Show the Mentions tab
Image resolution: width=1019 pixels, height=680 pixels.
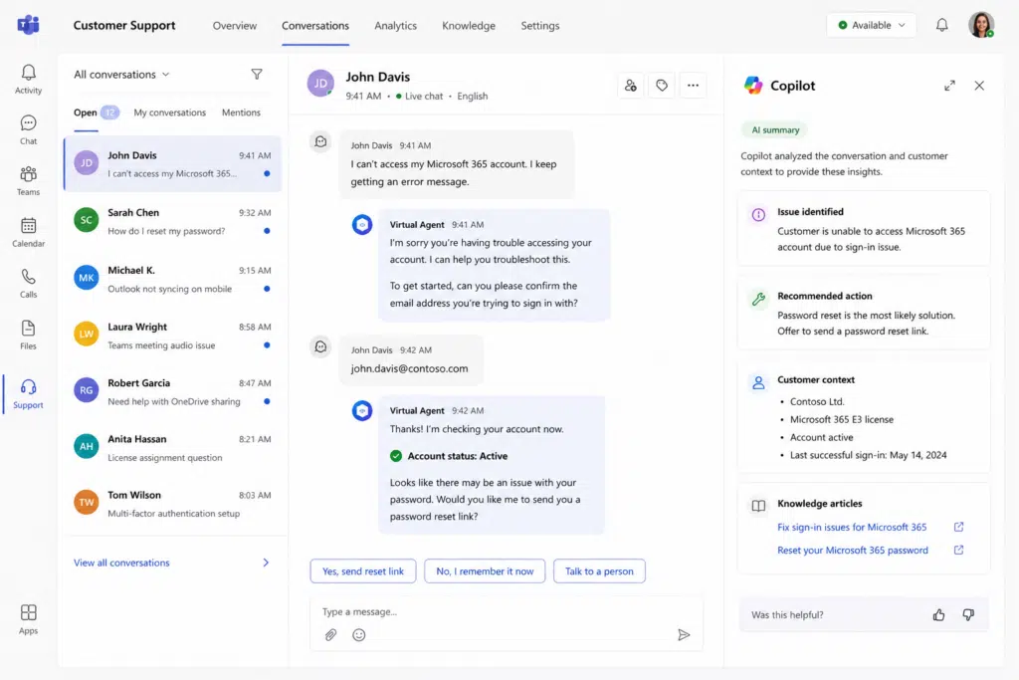(x=241, y=113)
